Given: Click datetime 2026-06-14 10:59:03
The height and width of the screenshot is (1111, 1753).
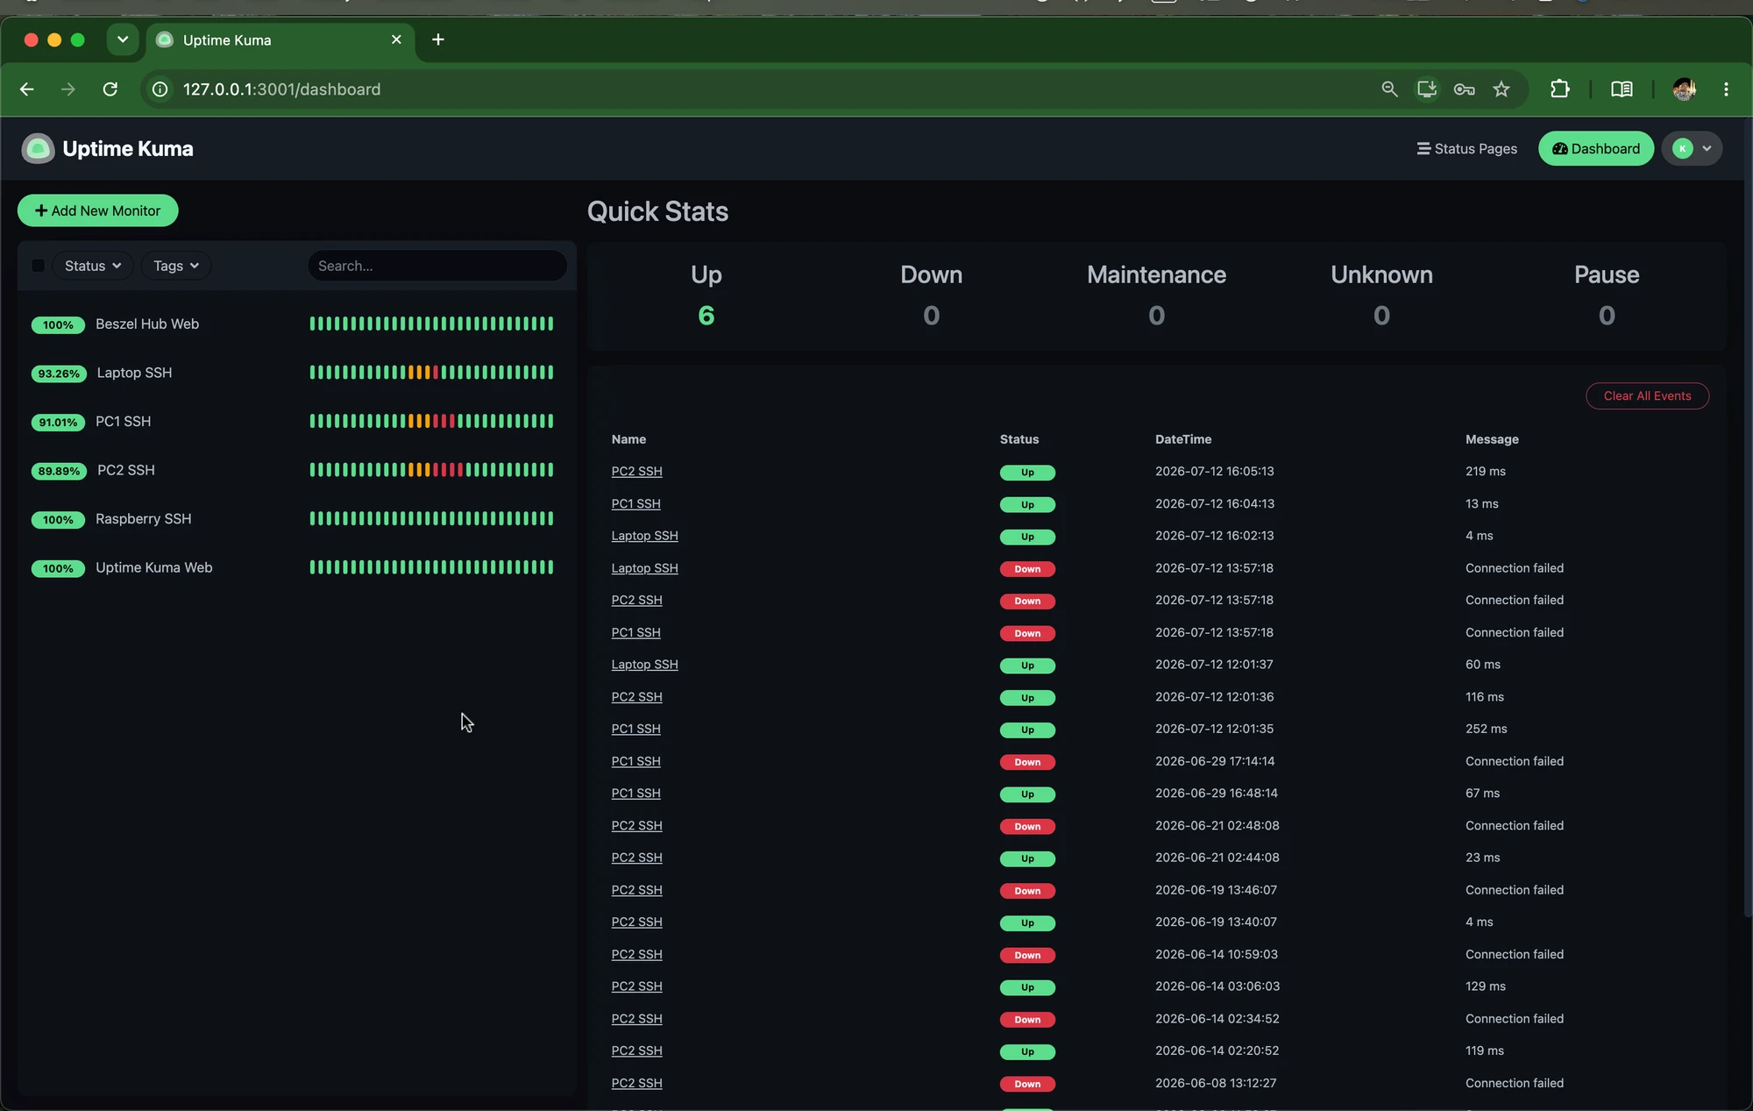Looking at the screenshot, I should (x=1217, y=954).
